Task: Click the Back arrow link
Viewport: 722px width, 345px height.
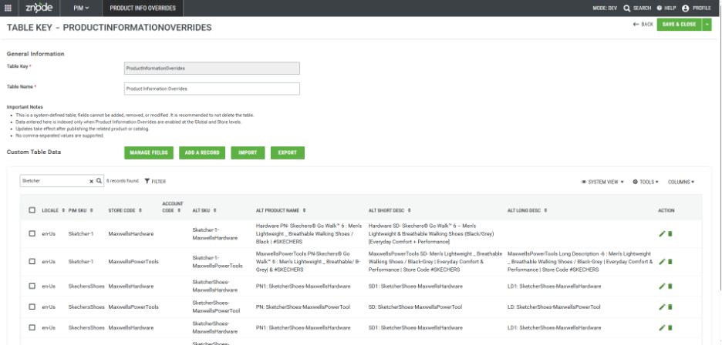Action: (x=643, y=25)
